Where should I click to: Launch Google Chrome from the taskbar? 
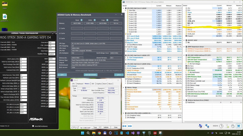[x=99, y=133]
